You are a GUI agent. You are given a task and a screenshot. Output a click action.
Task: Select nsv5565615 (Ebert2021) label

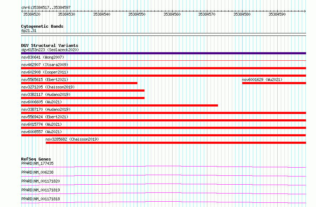coord(45,80)
